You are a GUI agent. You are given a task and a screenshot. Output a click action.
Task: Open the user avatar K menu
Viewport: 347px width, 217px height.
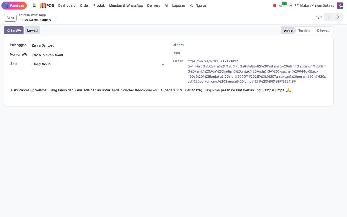pos(339,5)
